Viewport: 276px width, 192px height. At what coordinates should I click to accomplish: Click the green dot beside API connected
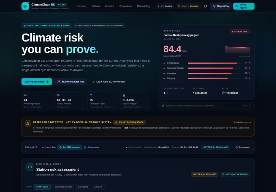tap(127, 147)
